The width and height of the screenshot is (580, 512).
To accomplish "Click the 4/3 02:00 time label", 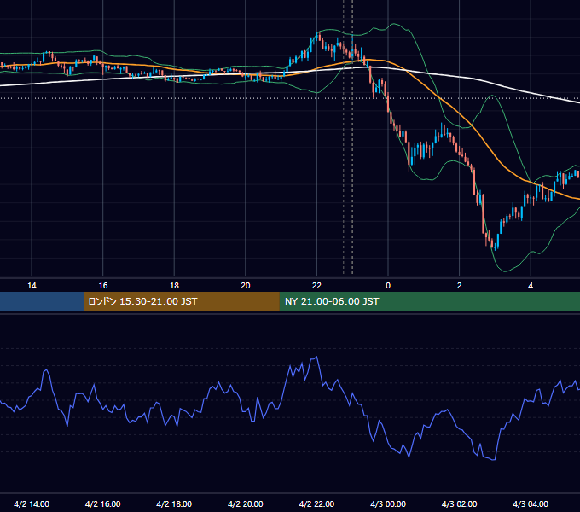I will [x=459, y=503].
